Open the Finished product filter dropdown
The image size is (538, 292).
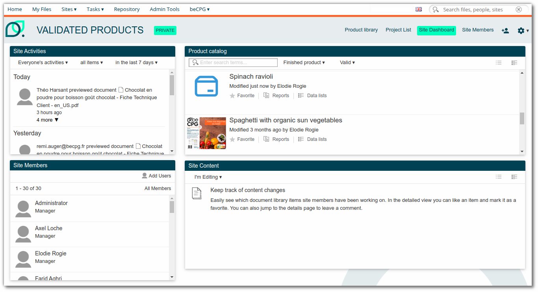tap(304, 62)
